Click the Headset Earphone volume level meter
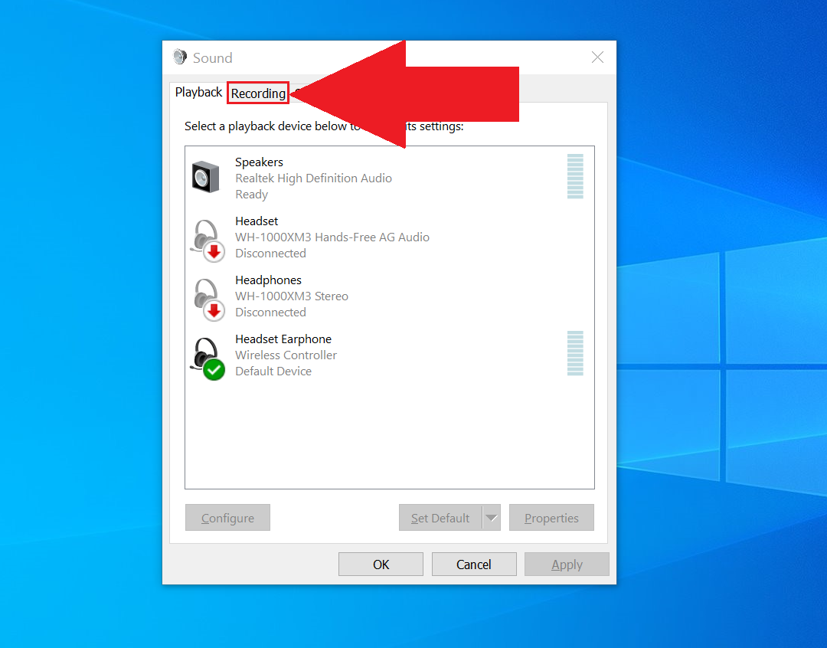This screenshot has width=827, height=648. (575, 353)
